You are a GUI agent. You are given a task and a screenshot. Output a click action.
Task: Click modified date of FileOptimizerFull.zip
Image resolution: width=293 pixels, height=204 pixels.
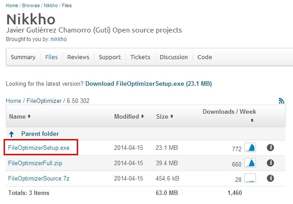[x=129, y=163]
